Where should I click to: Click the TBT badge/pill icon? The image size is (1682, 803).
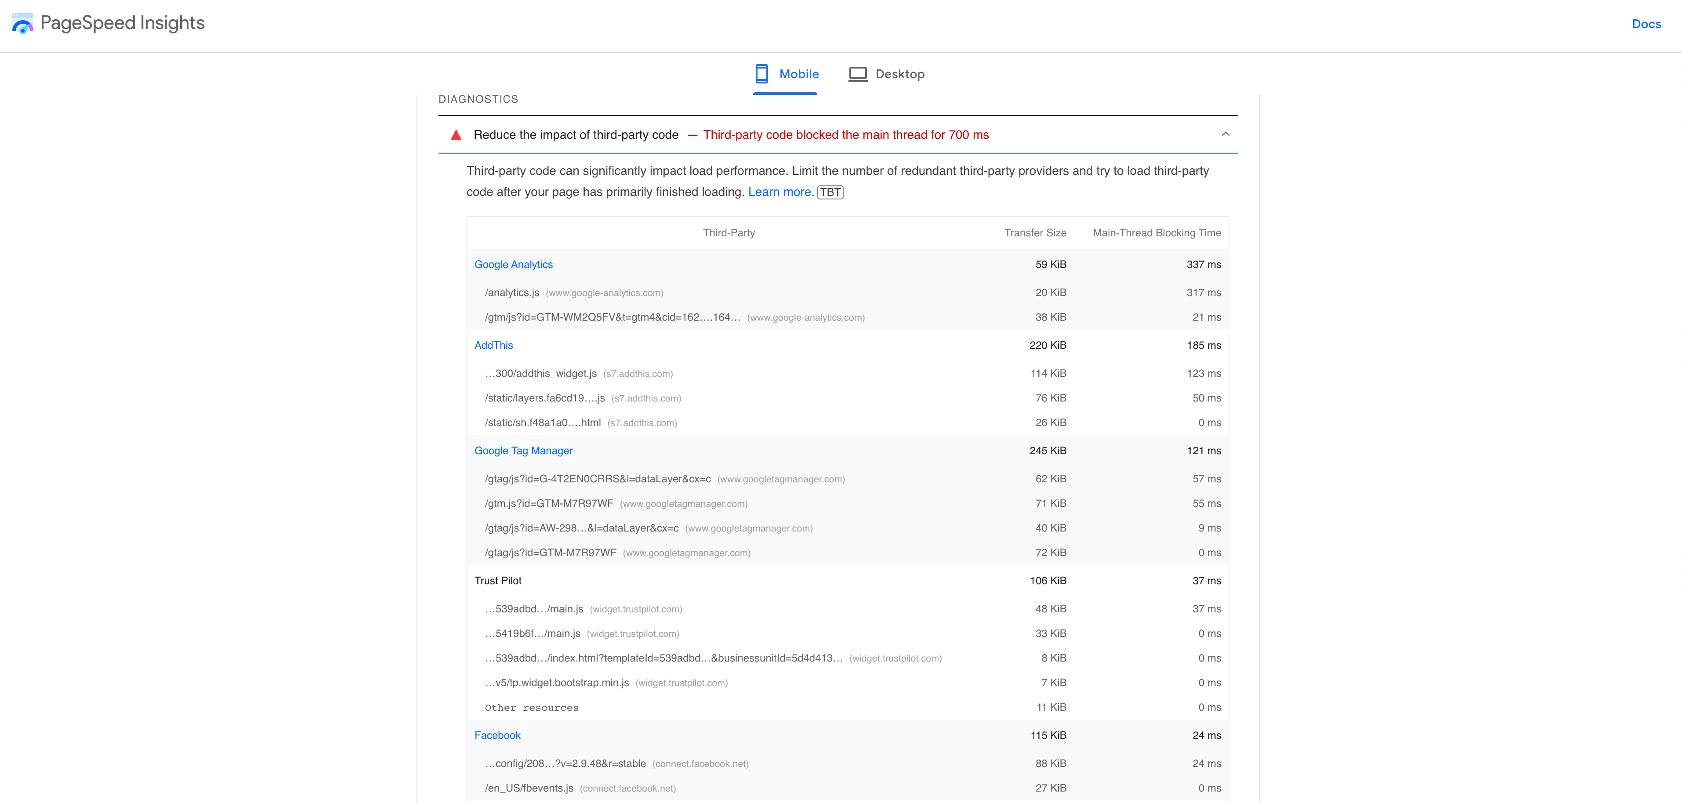[x=831, y=192]
